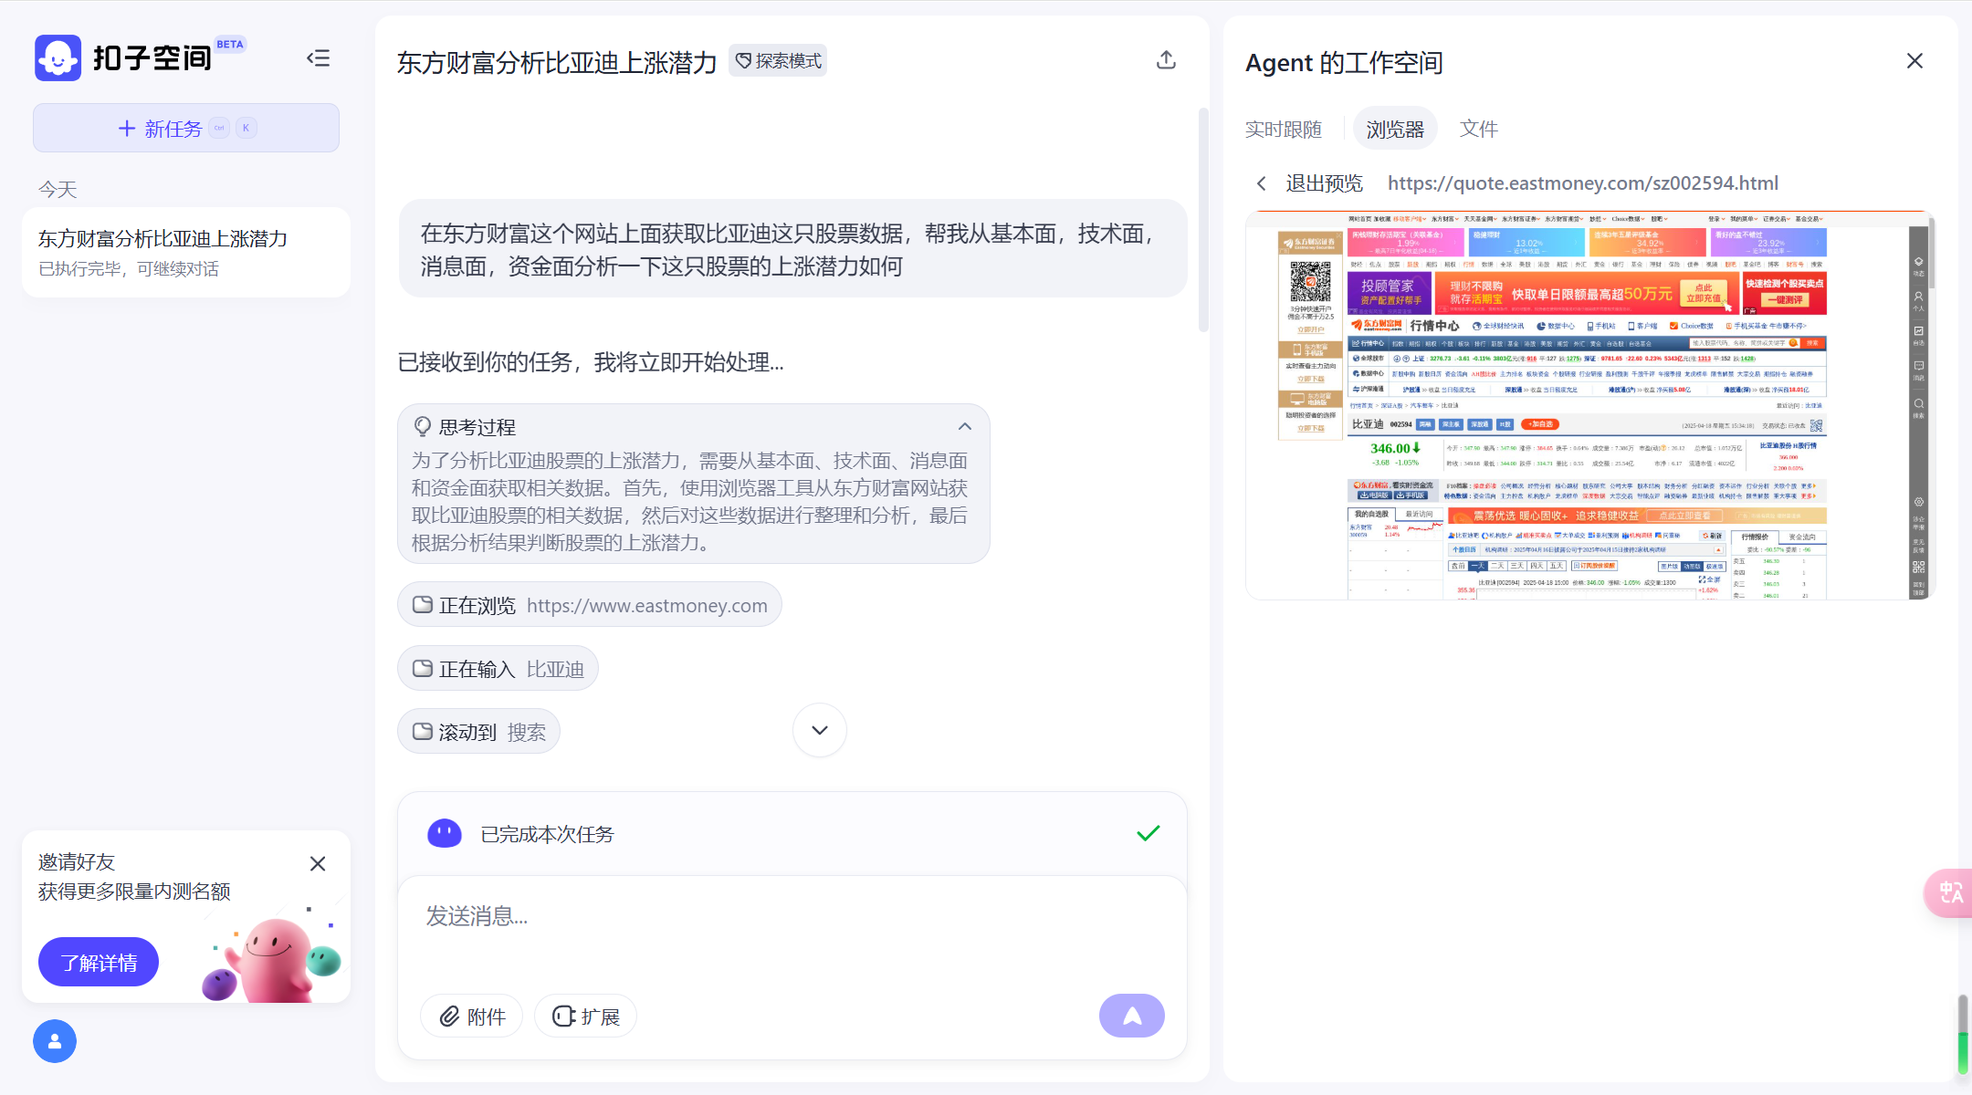Switch to the 文件 tab
The image size is (1972, 1095).
point(1478,129)
